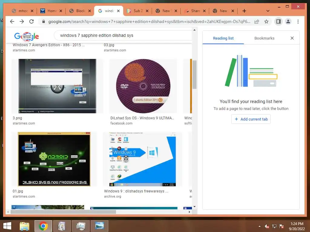Open Chrome's three-dot menu
Viewport: 310px width, 232px height.
pos(298,21)
